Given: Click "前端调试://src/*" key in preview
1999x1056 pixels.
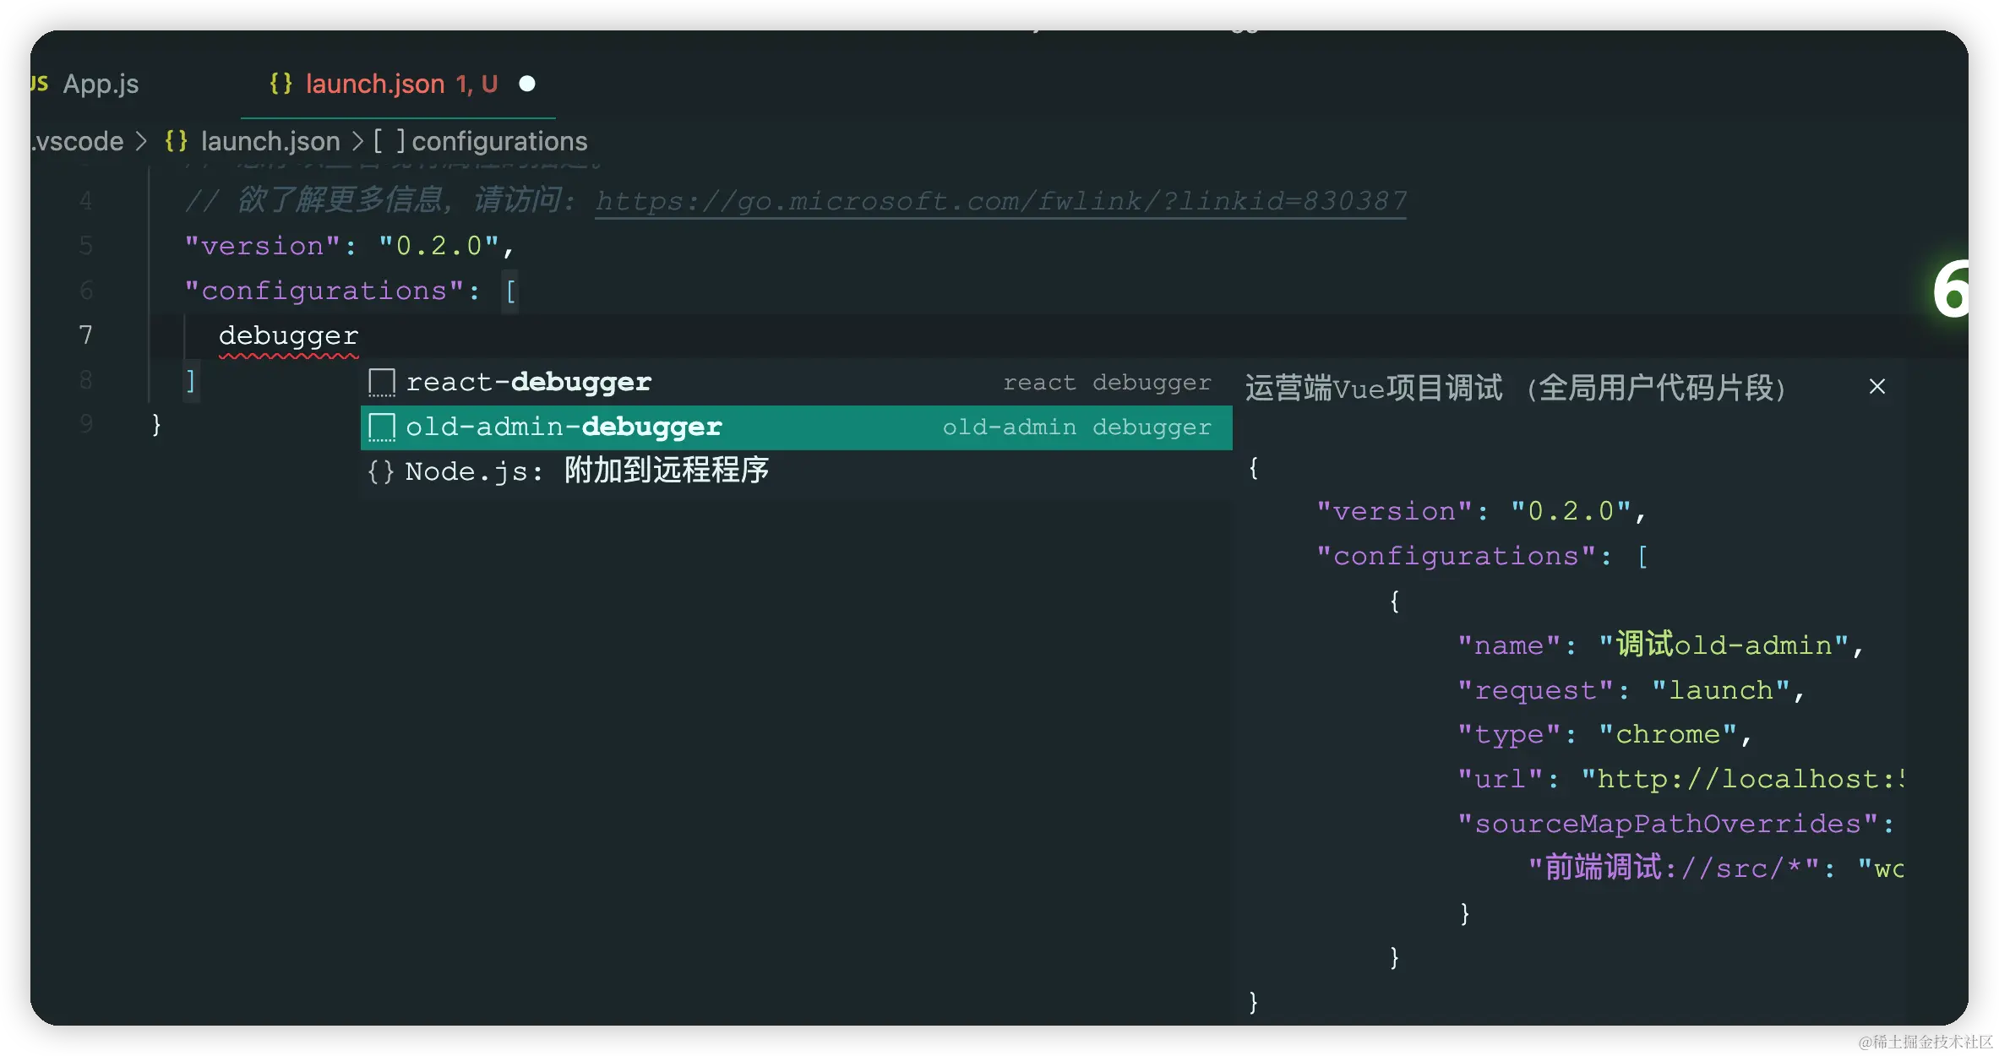Looking at the screenshot, I should click(1675, 868).
